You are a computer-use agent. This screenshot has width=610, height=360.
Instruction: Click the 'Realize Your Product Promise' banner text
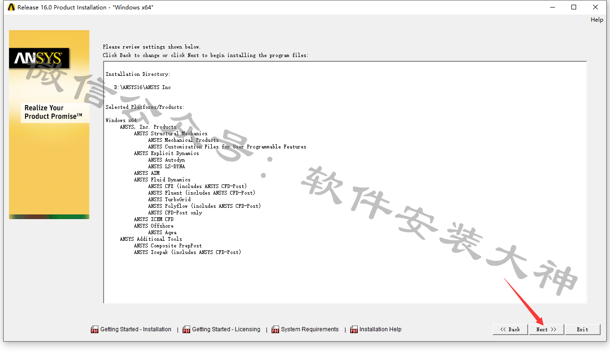(54, 112)
